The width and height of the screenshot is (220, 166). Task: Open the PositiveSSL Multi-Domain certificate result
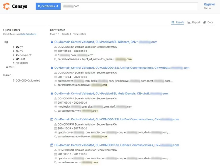tap(111, 94)
